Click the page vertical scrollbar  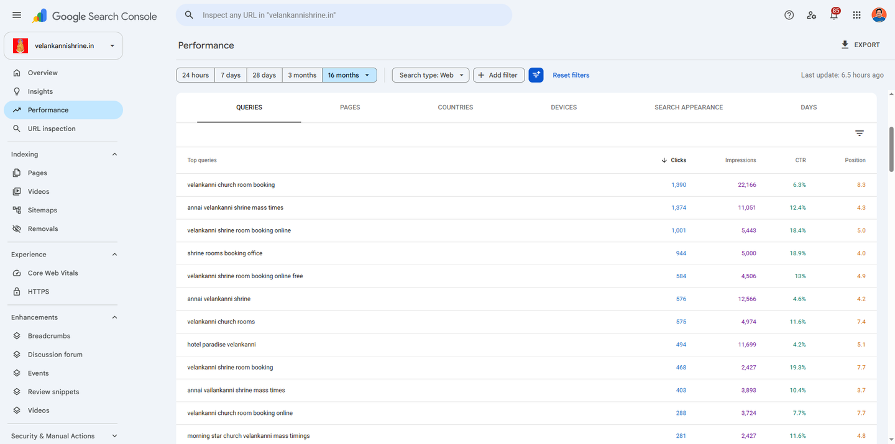click(892, 149)
